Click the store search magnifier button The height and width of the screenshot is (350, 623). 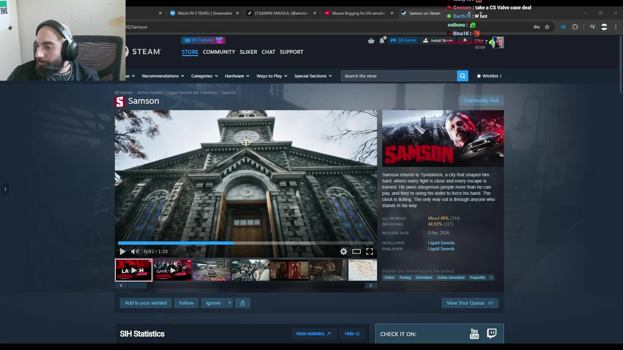pos(462,76)
